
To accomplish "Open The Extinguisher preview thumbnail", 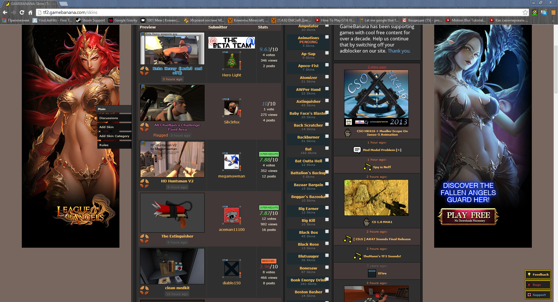I will click(x=172, y=213).
